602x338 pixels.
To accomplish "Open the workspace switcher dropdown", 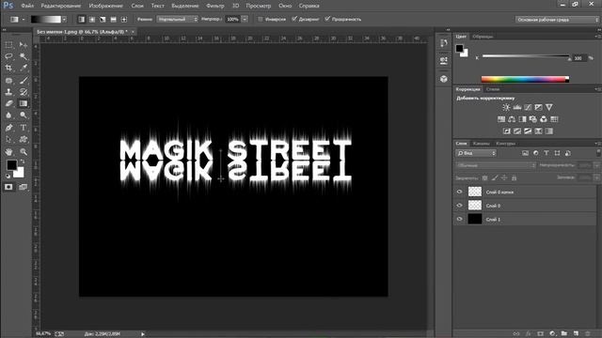I will click(558, 20).
